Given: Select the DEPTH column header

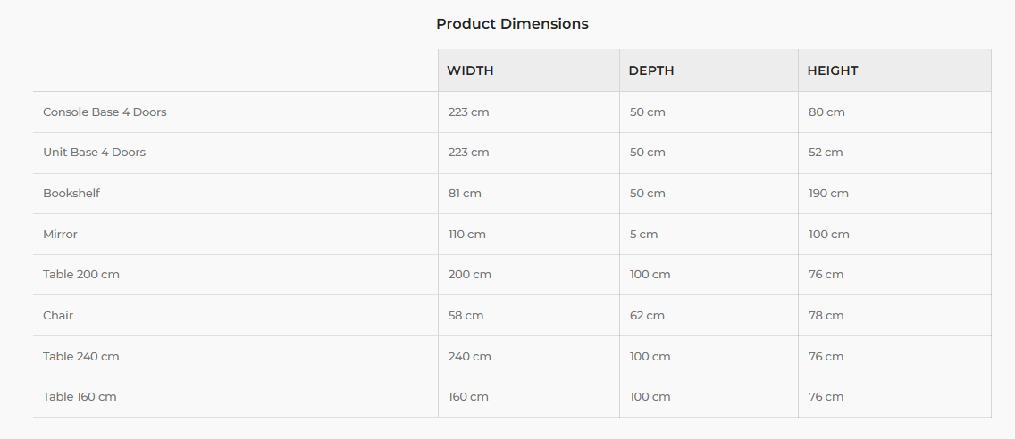Looking at the screenshot, I should click(x=709, y=70).
